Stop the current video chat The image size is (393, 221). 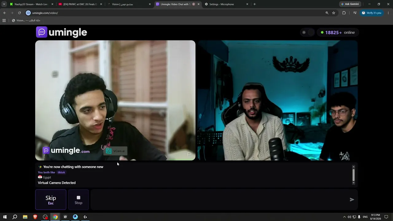[x=78, y=200]
